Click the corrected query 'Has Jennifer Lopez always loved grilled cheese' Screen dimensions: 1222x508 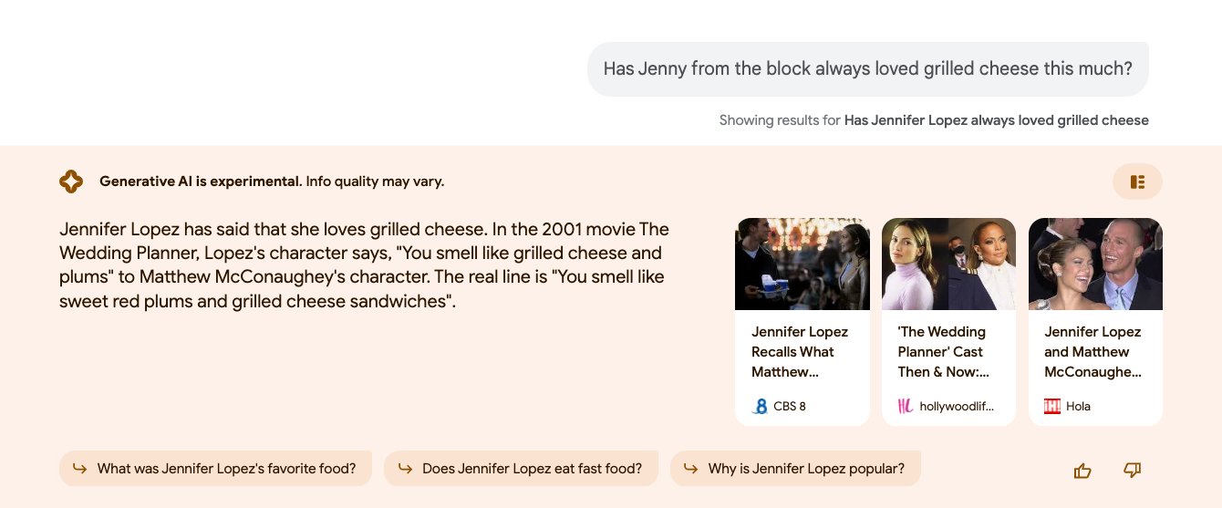[x=996, y=120]
